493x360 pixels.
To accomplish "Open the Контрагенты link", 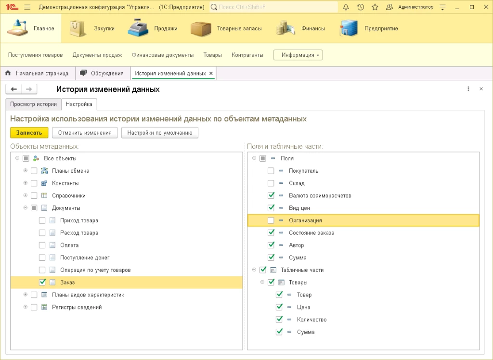I will coord(247,55).
